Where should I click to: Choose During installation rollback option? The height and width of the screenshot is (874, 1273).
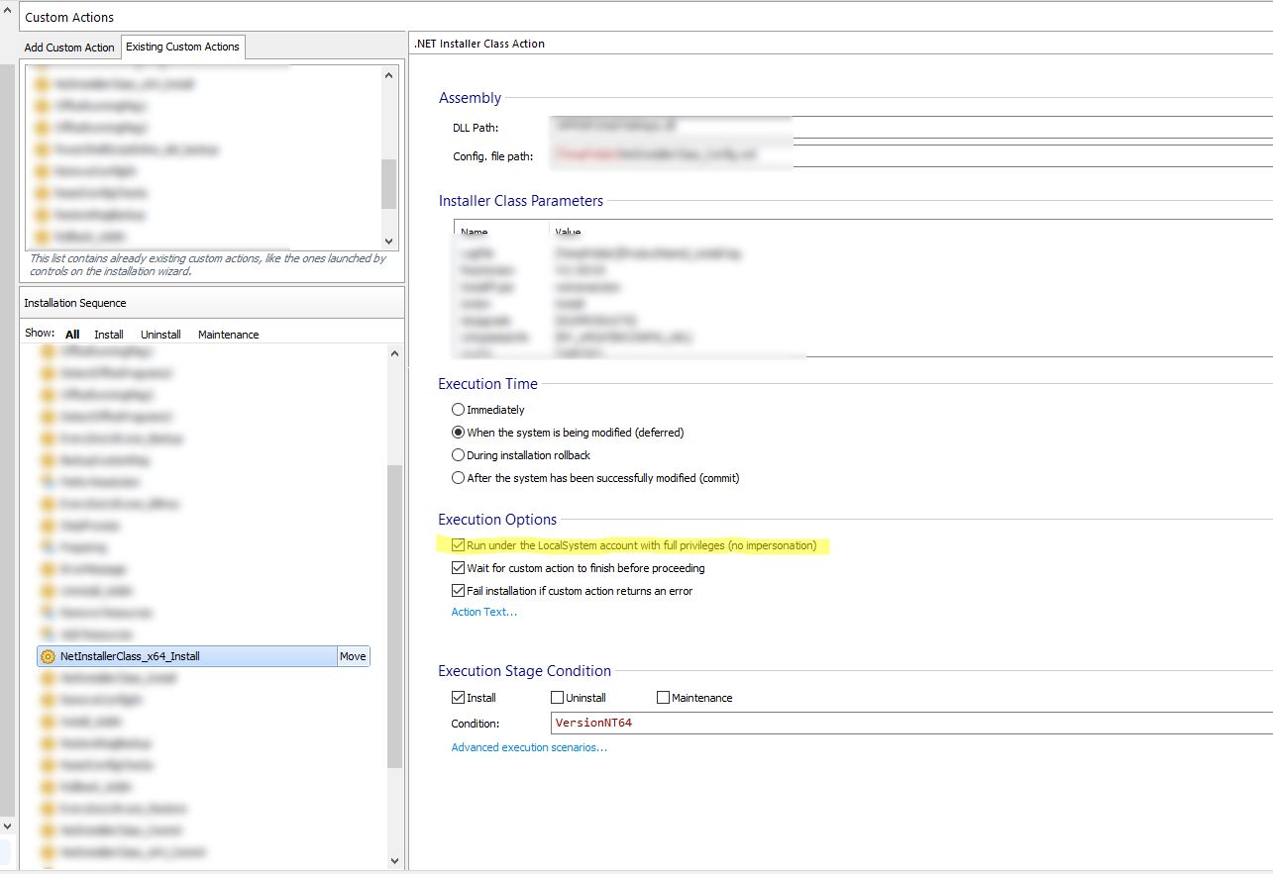pos(458,455)
